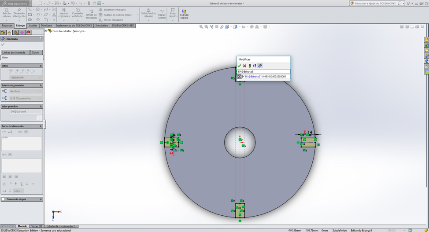Screen dimensions: 429x232
Task: Select the Rectangle sketch tool
Action: (30, 15)
